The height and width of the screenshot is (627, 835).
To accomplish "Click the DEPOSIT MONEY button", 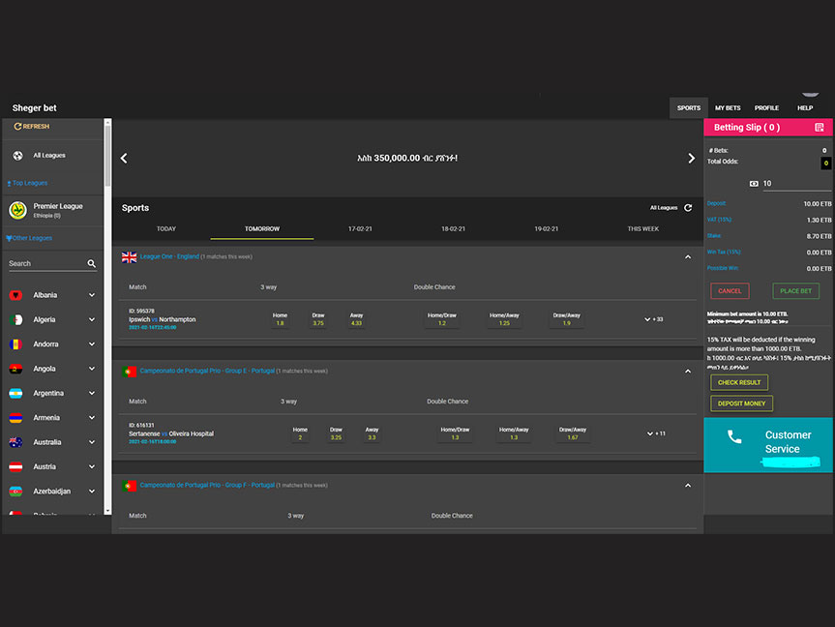I will (x=741, y=403).
